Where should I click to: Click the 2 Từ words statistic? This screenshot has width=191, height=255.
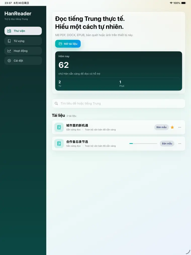pyautogui.click(x=60, y=83)
